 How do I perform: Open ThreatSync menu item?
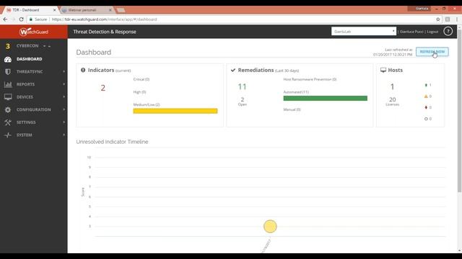[x=30, y=72]
